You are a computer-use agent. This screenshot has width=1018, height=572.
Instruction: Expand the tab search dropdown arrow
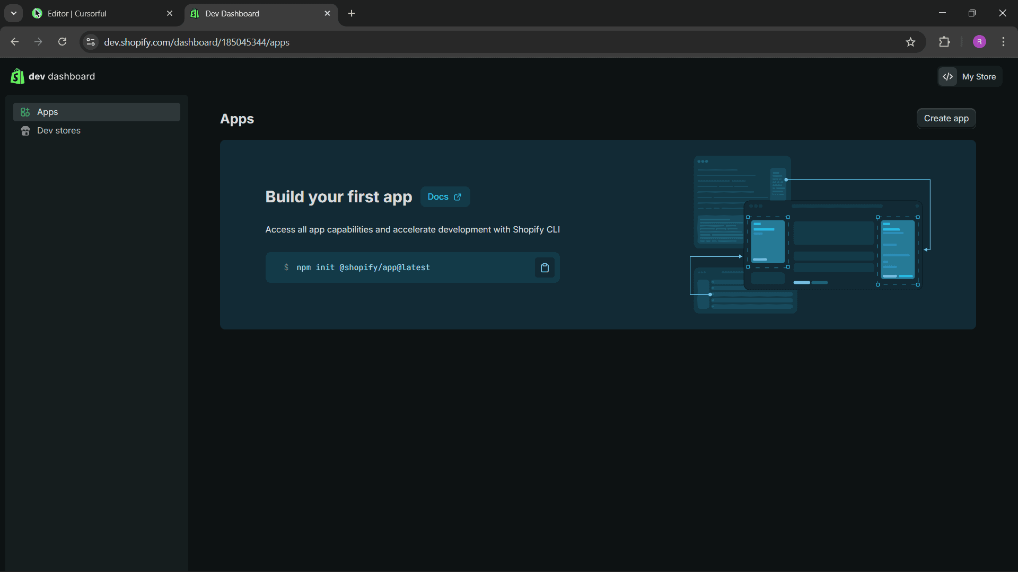coord(14,13)
